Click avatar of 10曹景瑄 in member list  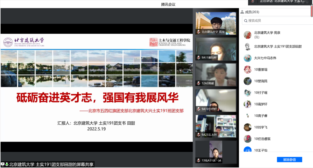click(247, 69)
